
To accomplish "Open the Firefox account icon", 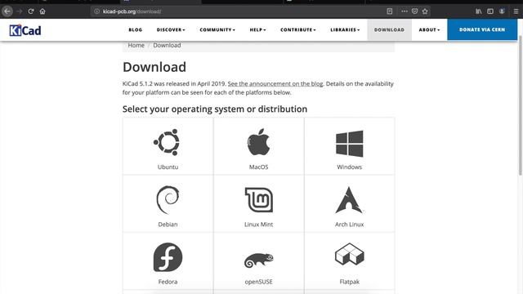I will point(502,11).
